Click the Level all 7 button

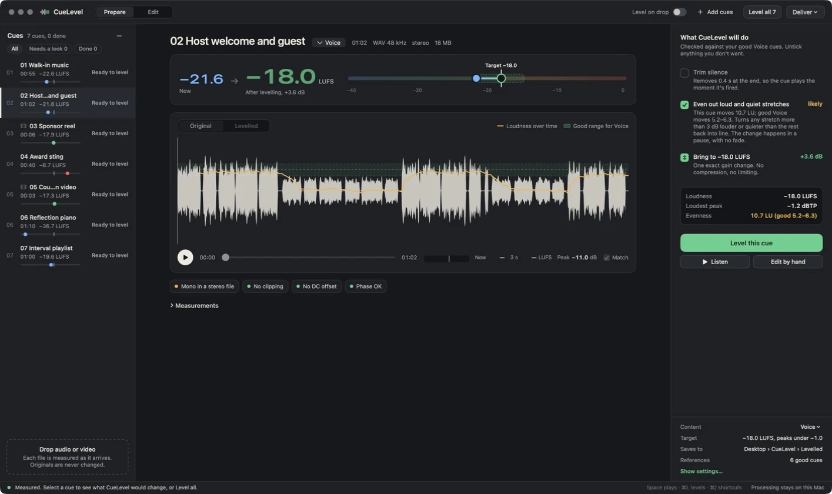coord(762,12)
